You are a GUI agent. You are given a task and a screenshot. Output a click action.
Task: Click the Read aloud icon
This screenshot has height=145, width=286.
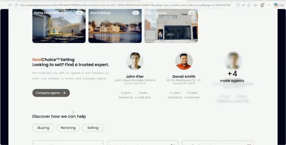coord(243,5)
